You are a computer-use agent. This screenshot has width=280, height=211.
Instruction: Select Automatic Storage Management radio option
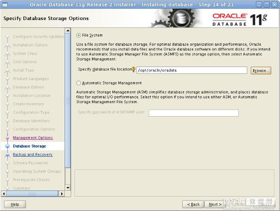tap(79, 83)
